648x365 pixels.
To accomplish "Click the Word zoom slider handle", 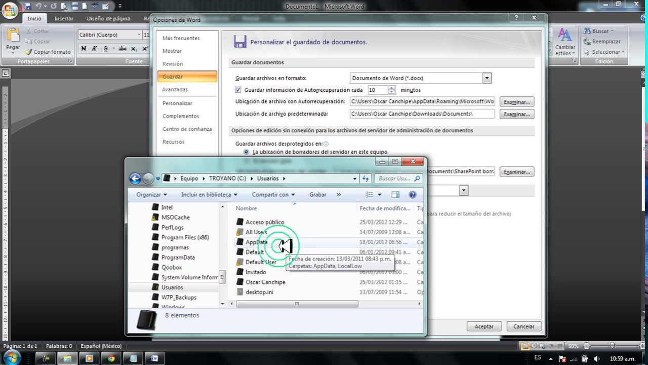I will pyautogui.click(x=612, y=346).
